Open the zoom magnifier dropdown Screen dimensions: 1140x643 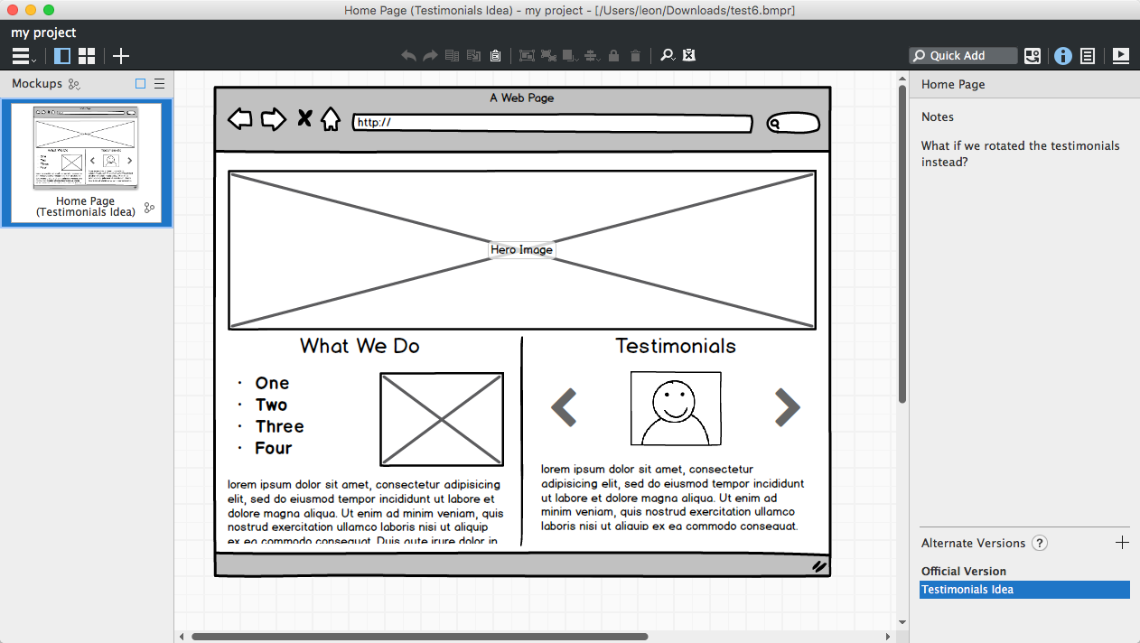click(x=668, y=56)
